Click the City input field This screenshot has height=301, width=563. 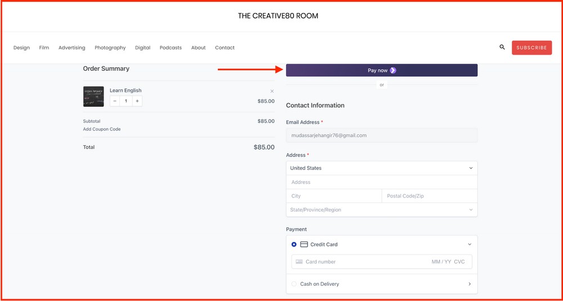point(334,196)
